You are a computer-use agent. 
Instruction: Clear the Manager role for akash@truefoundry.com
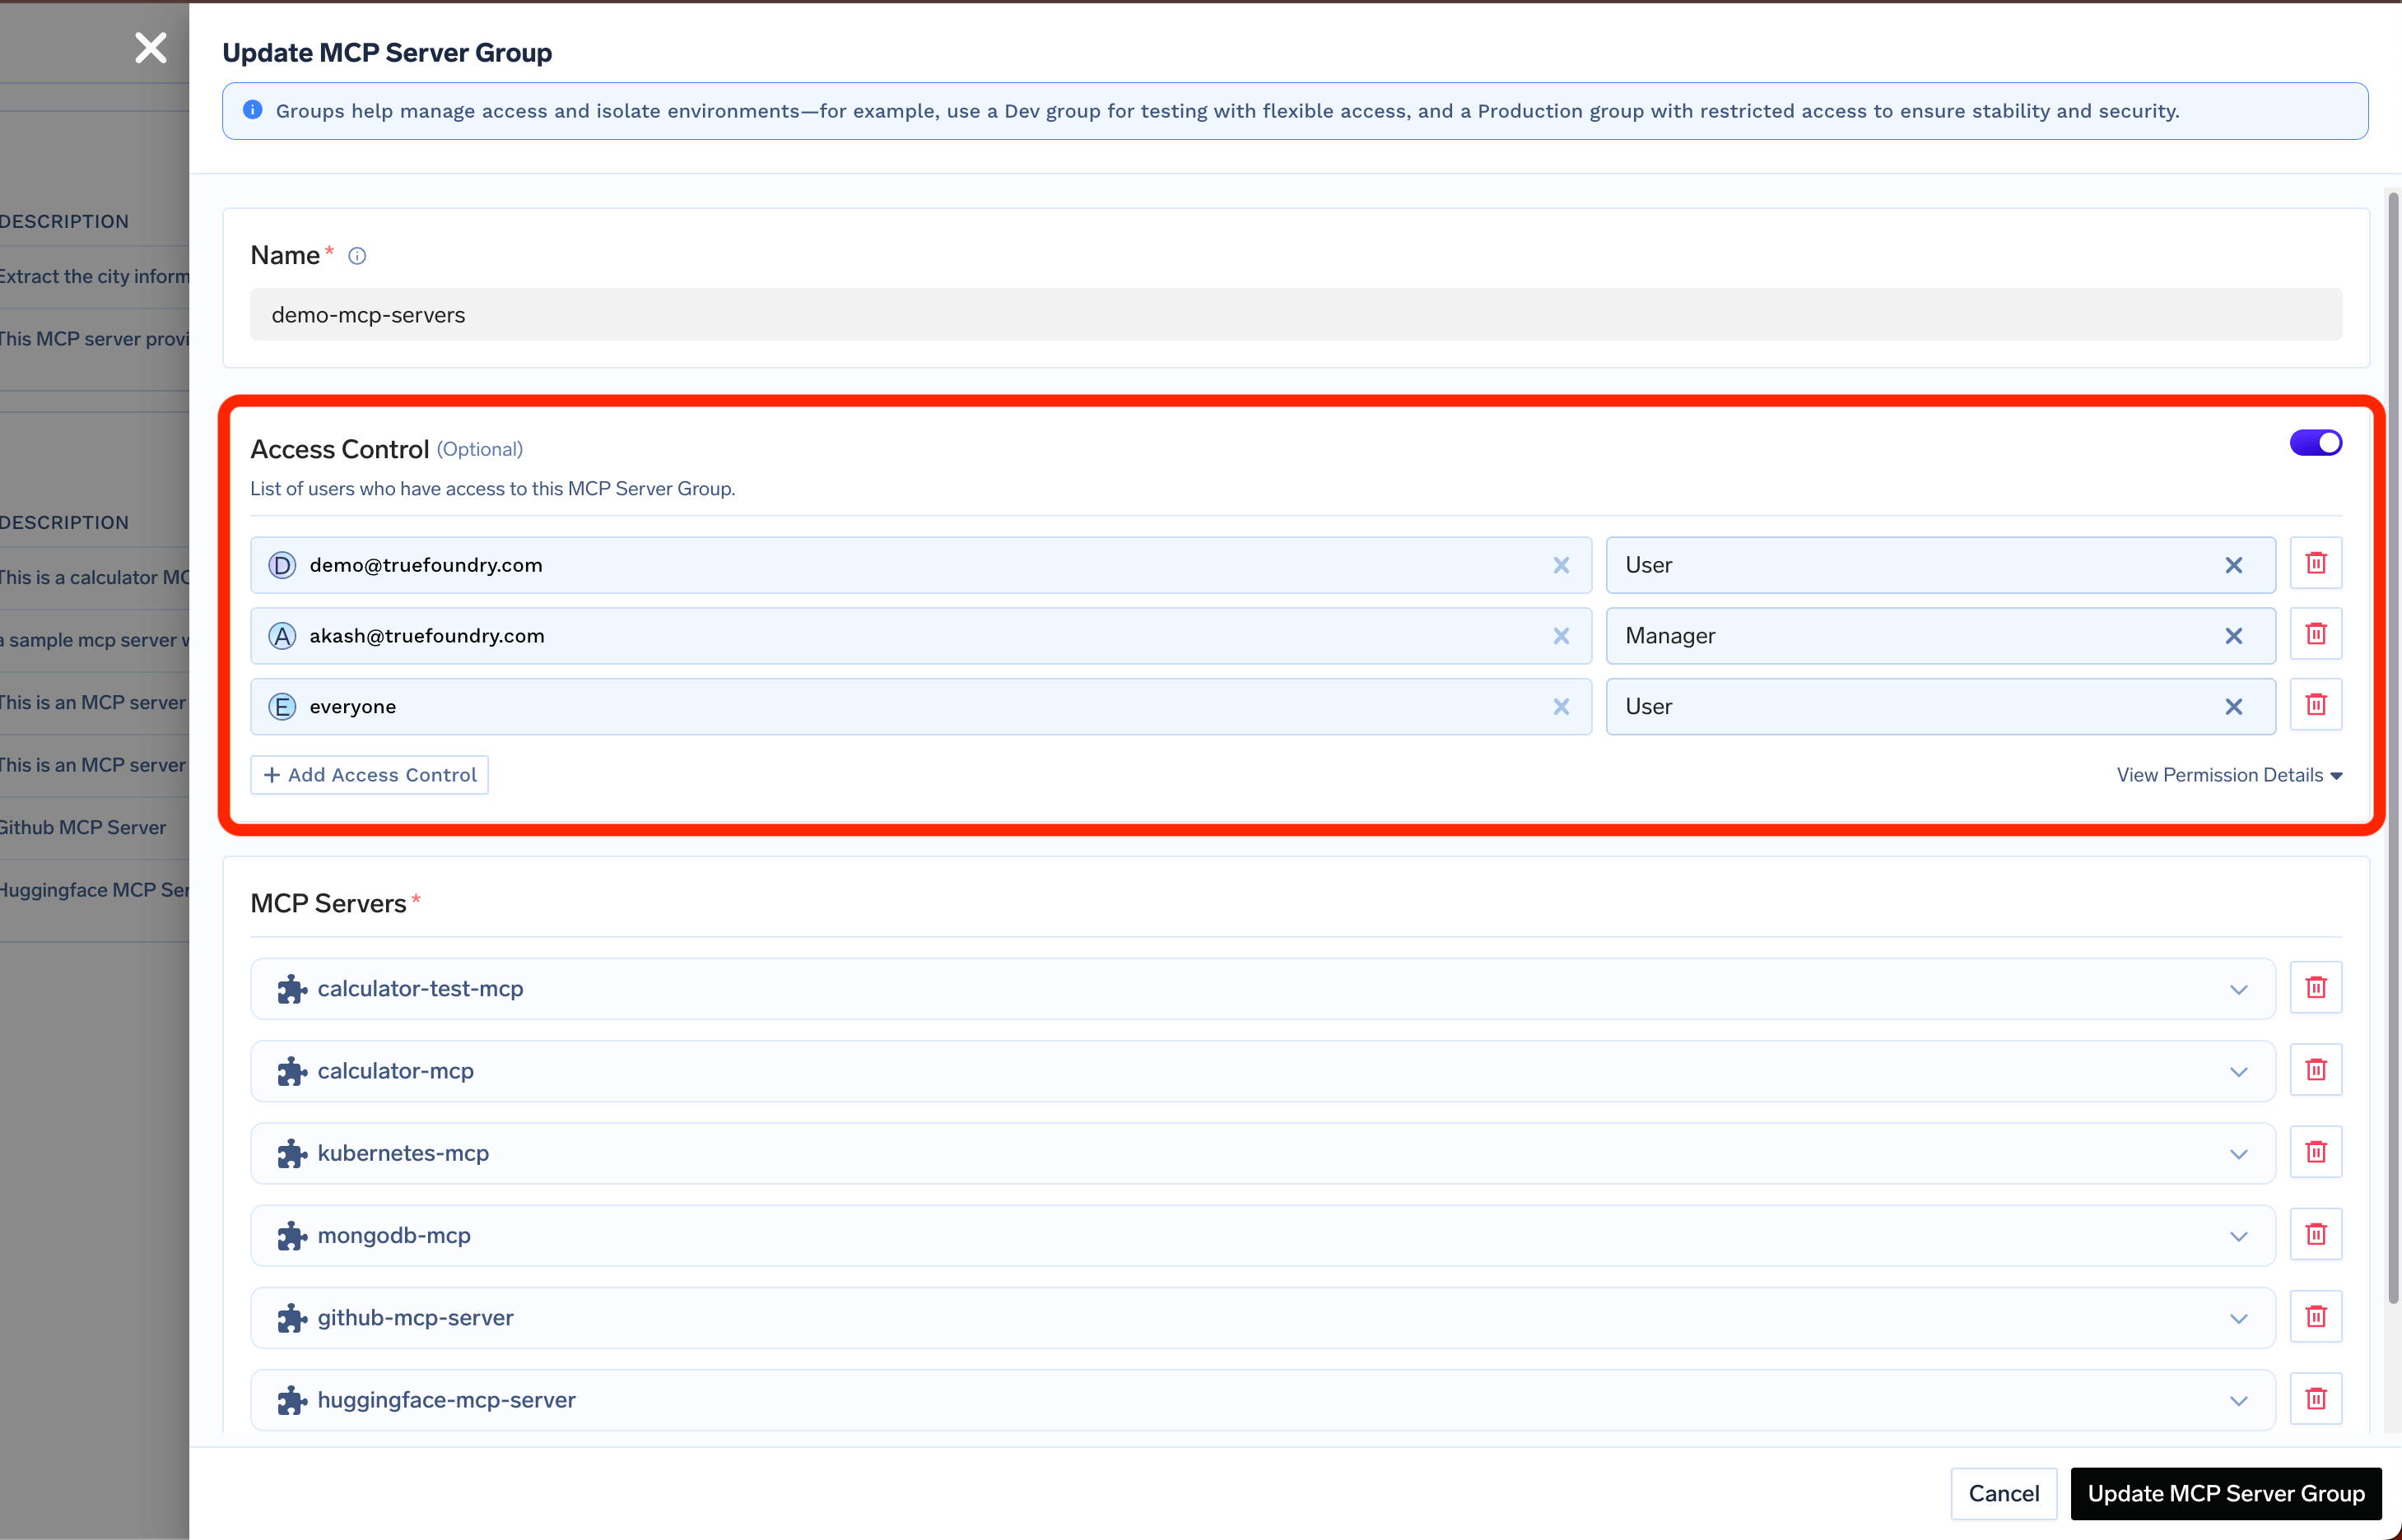(2233, 636)
